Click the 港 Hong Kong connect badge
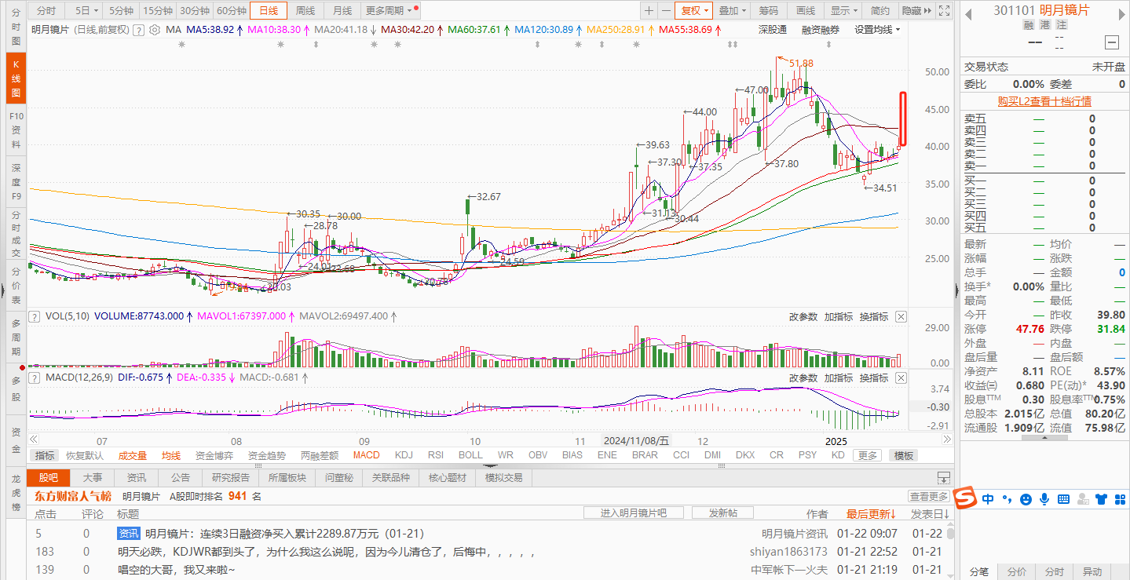The width and height of the screenshot is (1130, 580). coord(1044,25)
